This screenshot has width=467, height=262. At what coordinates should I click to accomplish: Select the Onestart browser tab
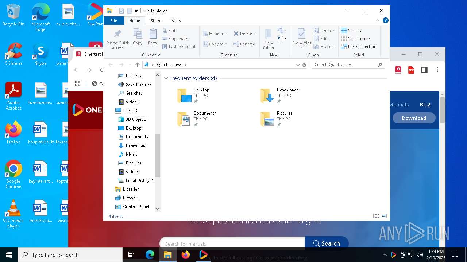[x=88, y=54]
